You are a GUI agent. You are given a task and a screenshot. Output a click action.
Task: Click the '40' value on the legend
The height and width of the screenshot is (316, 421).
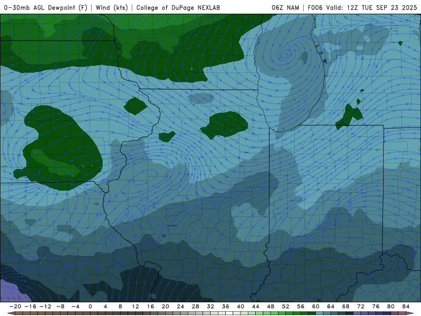pyautogui.click(x=240, y=307)
